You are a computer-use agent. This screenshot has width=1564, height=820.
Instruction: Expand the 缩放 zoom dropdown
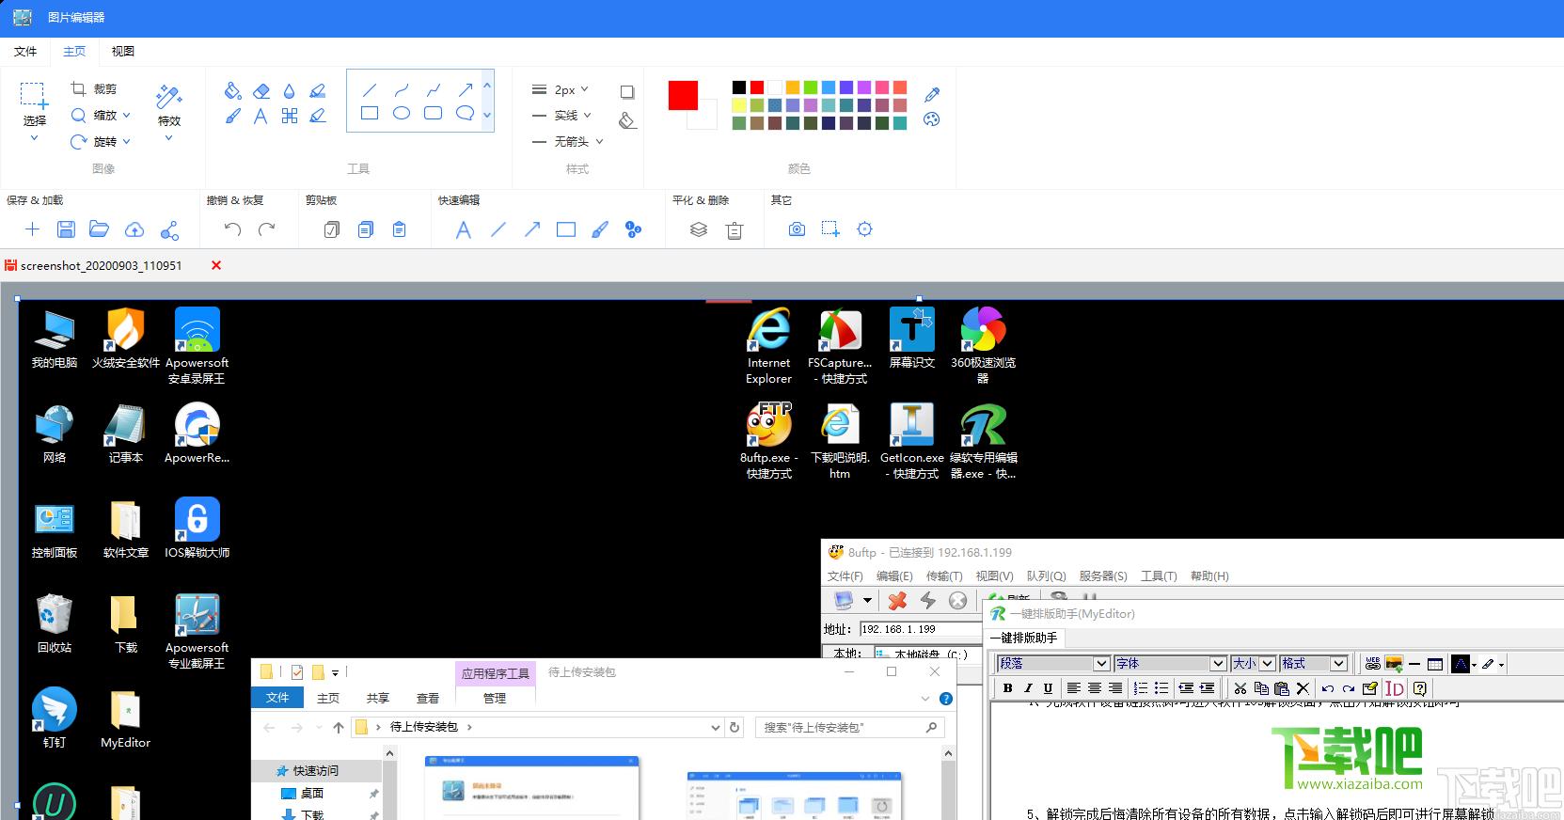pos(101,115)
